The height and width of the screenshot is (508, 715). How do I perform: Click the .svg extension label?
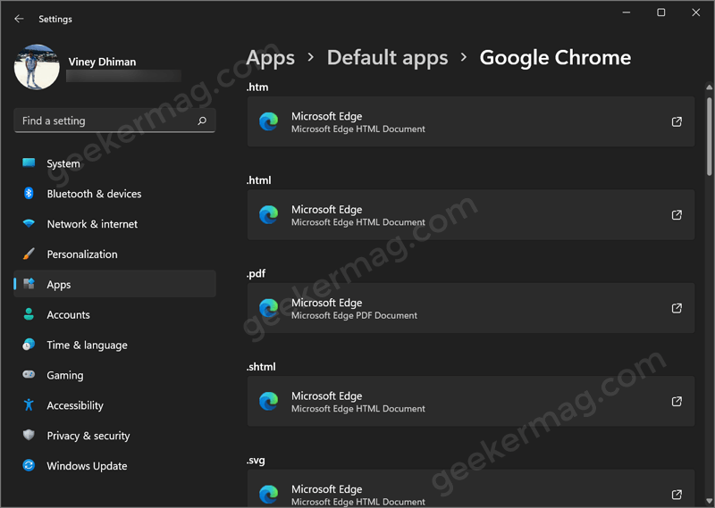[256, 460]
